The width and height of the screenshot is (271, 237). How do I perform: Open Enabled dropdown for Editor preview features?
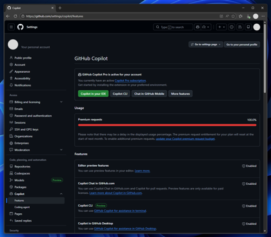pos(249,166)
